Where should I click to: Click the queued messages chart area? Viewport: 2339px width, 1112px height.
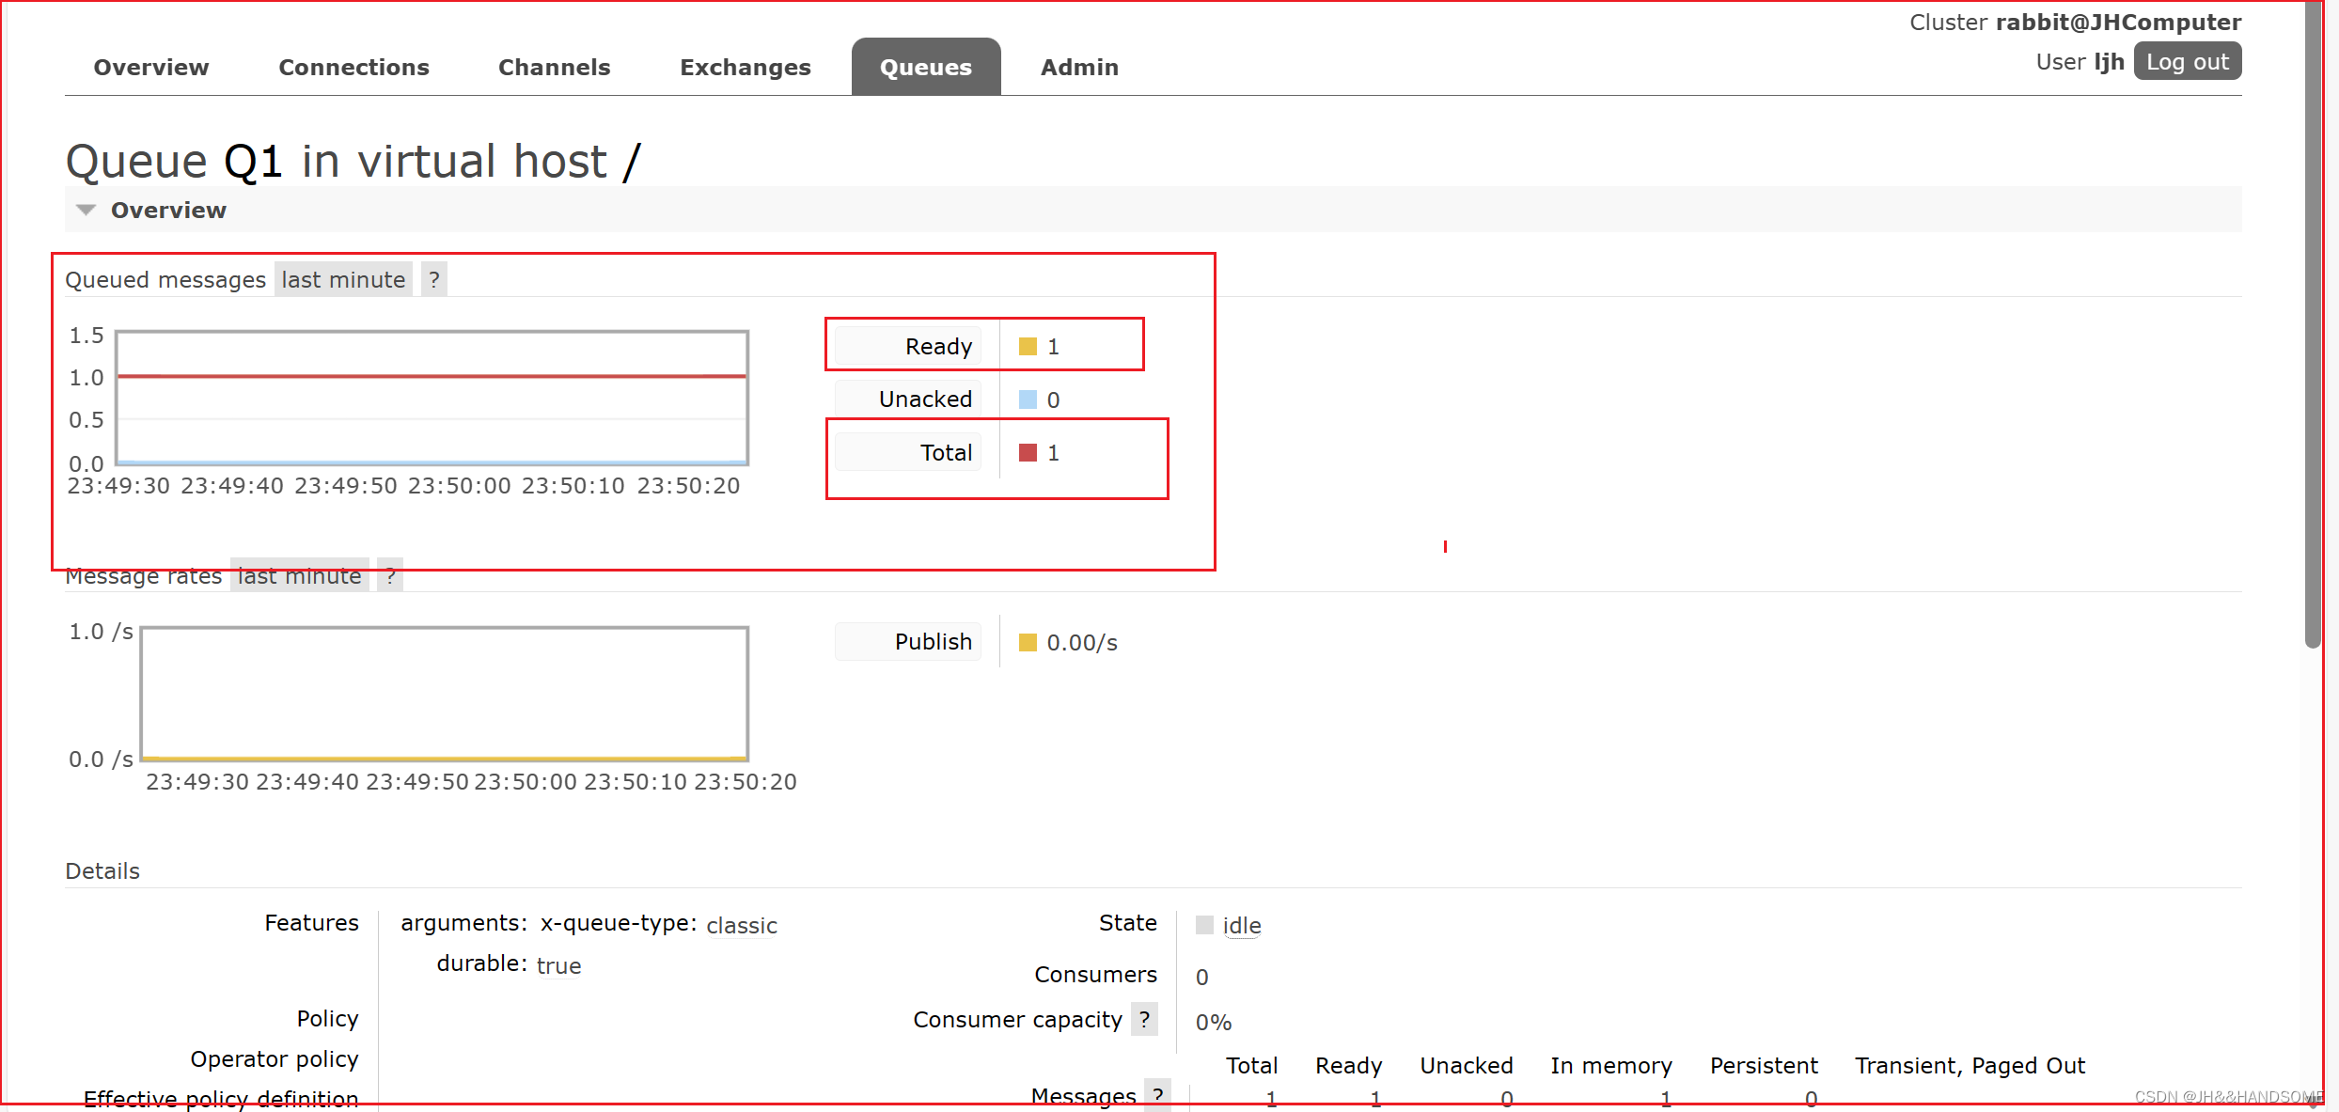point(432,398)
